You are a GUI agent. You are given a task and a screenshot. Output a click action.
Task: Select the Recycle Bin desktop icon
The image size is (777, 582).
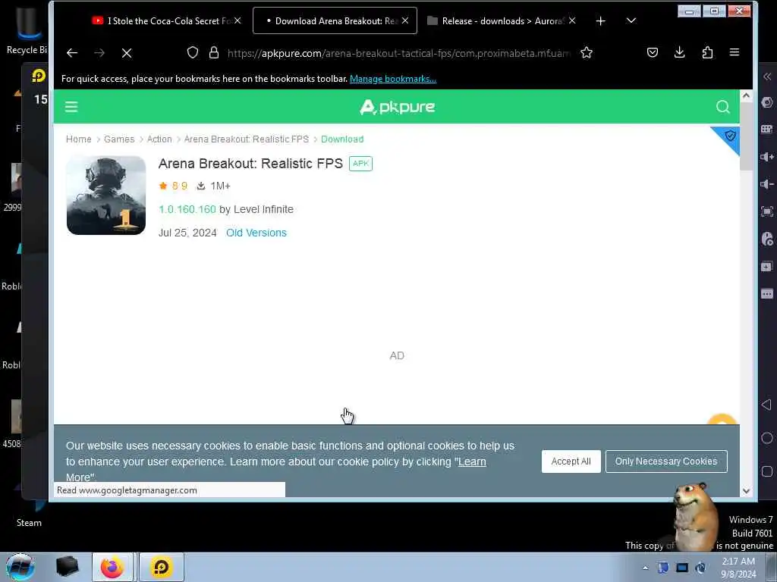coord(27,30)
